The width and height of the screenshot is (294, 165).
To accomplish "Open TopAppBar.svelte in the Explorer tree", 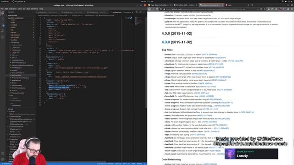I will 18,93.
